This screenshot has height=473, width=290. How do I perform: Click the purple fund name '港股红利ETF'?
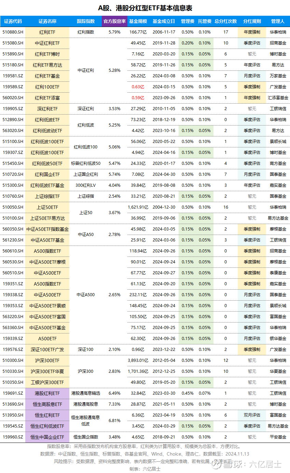[47, 393]
